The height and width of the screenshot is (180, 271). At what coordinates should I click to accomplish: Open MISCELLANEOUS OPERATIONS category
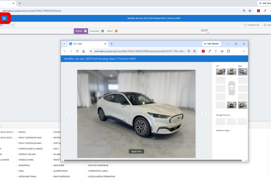(x=102, y=176)
